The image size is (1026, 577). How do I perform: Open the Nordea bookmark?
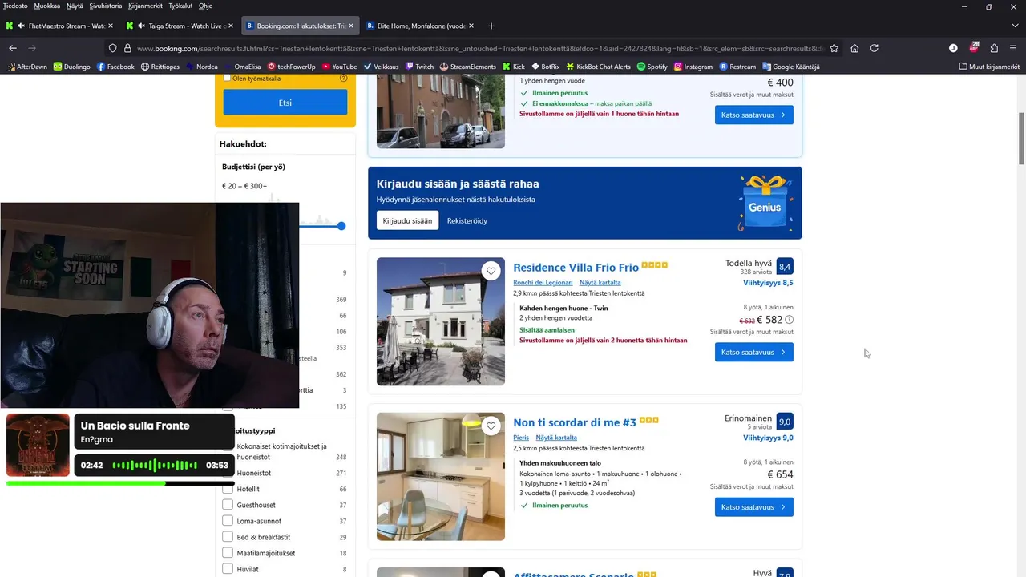pos(202,67)
